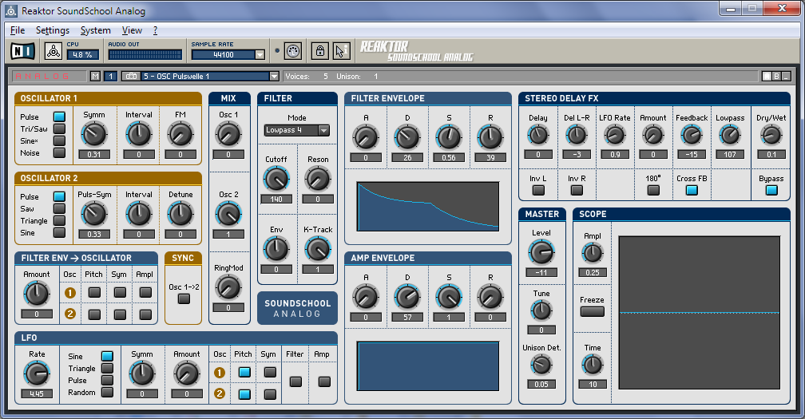
Task: Select Sine× waveform for Oscillator 1
Action: pos(60,140)
